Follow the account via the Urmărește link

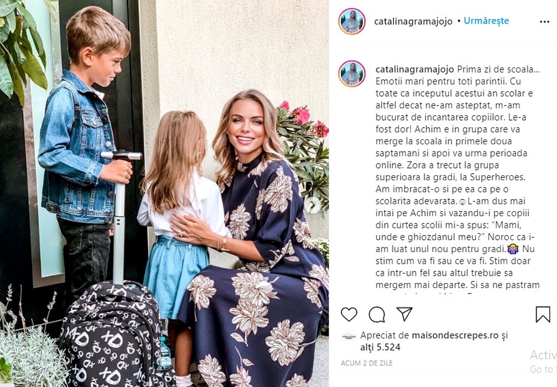tap(486, 21)
